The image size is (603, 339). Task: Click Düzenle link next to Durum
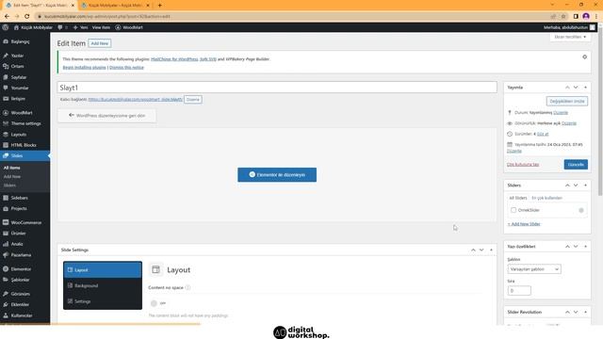[x=561, y=113]
